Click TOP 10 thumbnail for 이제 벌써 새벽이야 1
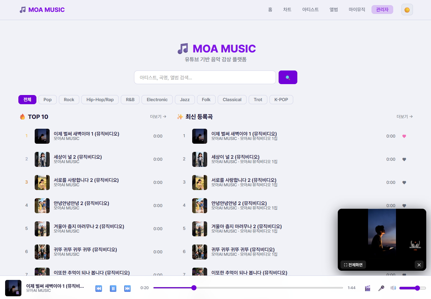This screenshot has height=299, width=431. coord(42,136)
